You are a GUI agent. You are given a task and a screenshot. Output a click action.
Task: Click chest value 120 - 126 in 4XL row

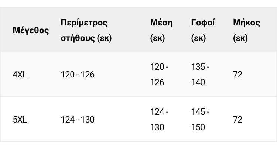tap(78, 75)
